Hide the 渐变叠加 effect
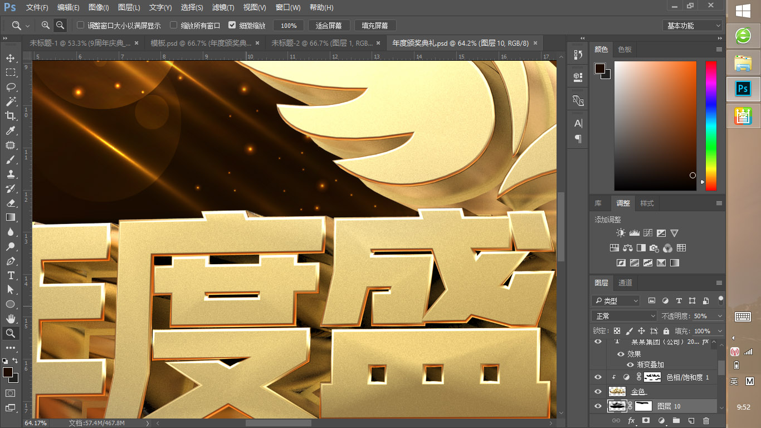Image resolution: width=761 pixels, height=428 pixels. tap(630, 364)
